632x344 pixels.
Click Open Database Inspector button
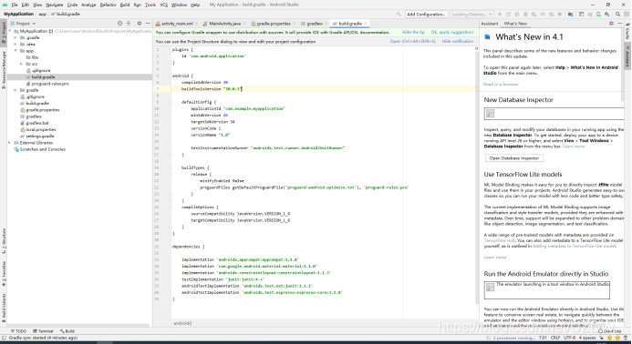click(514, 158)
